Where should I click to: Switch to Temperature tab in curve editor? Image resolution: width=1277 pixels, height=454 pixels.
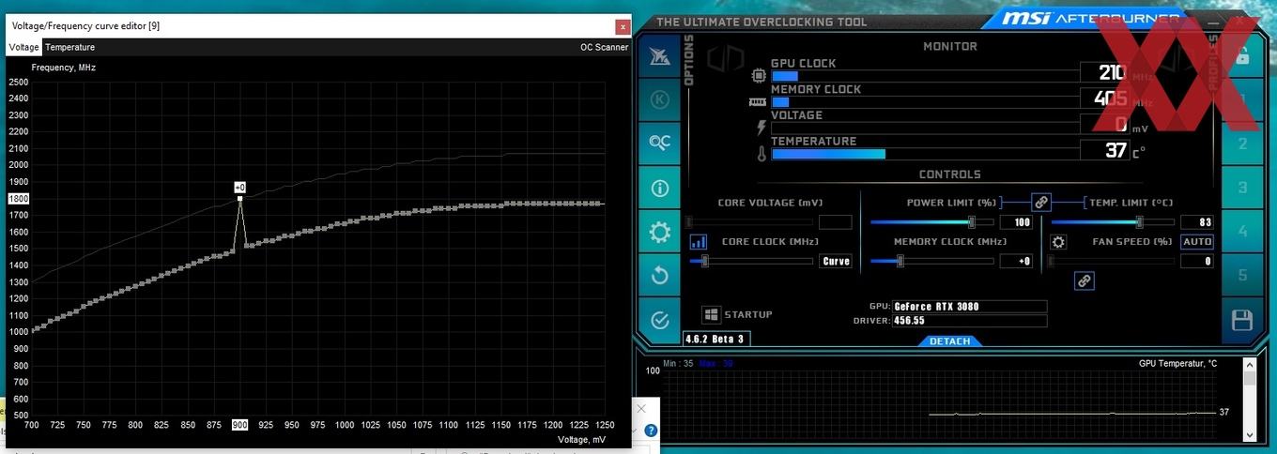click(69, 47)
